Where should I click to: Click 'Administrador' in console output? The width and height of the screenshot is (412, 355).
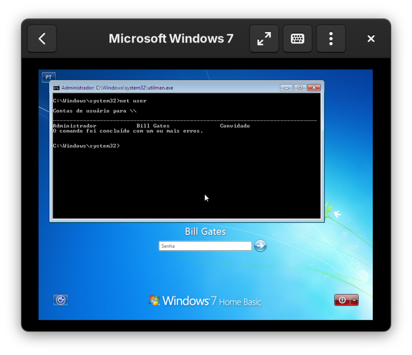(75, 126)
